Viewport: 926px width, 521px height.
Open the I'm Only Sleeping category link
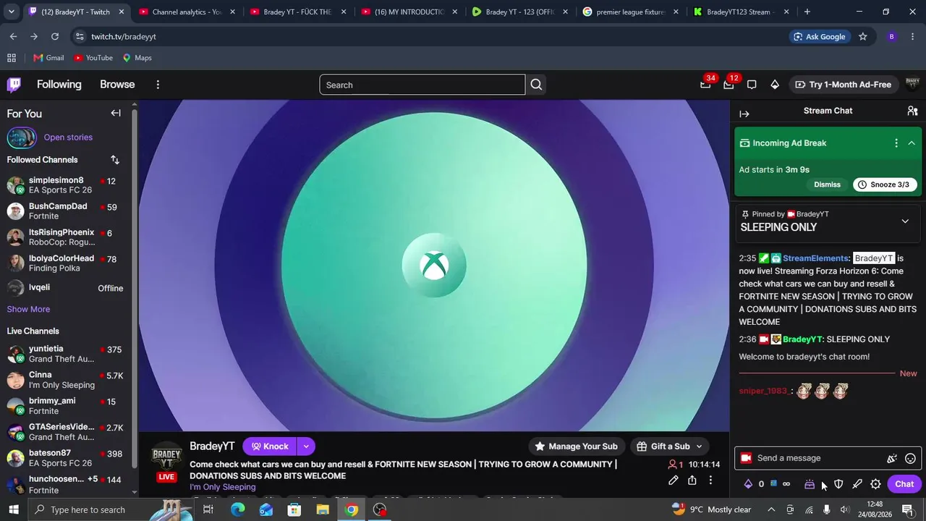tap(223, 487)
